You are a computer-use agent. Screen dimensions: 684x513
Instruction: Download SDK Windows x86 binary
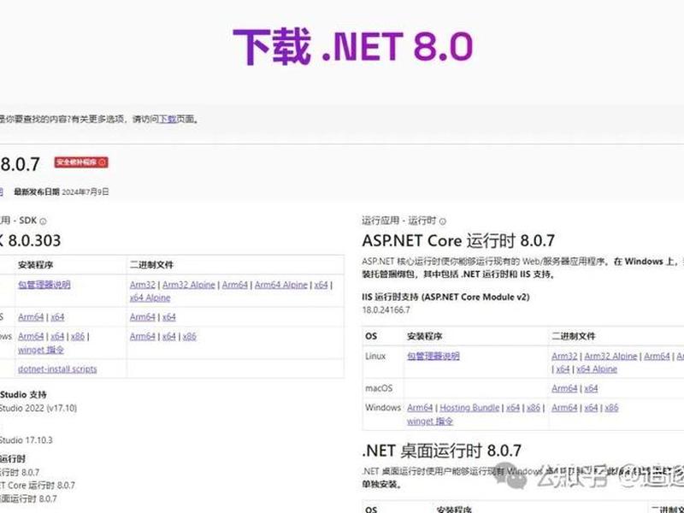(x=189, y=336)
